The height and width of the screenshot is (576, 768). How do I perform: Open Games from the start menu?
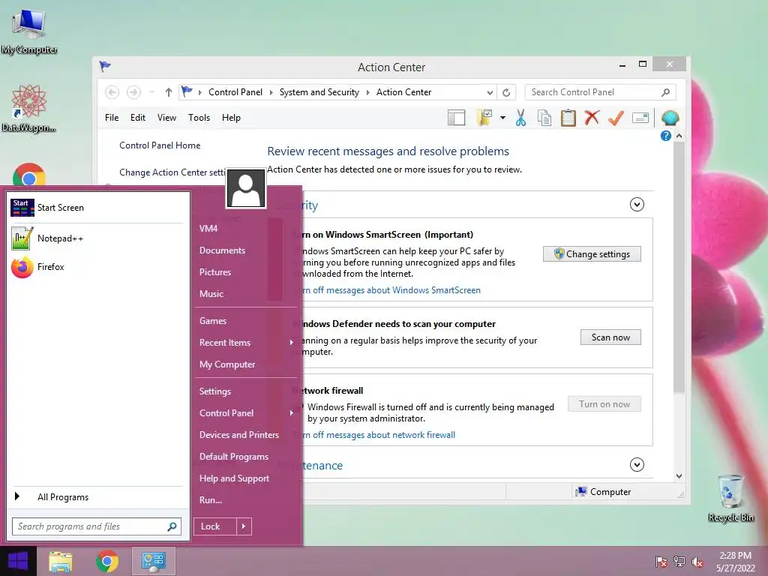212,321
